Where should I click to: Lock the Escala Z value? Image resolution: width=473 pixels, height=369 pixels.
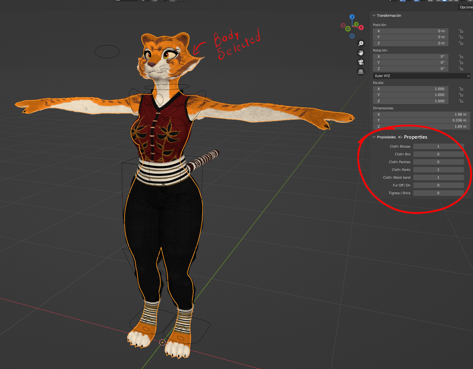click(461, 101)
